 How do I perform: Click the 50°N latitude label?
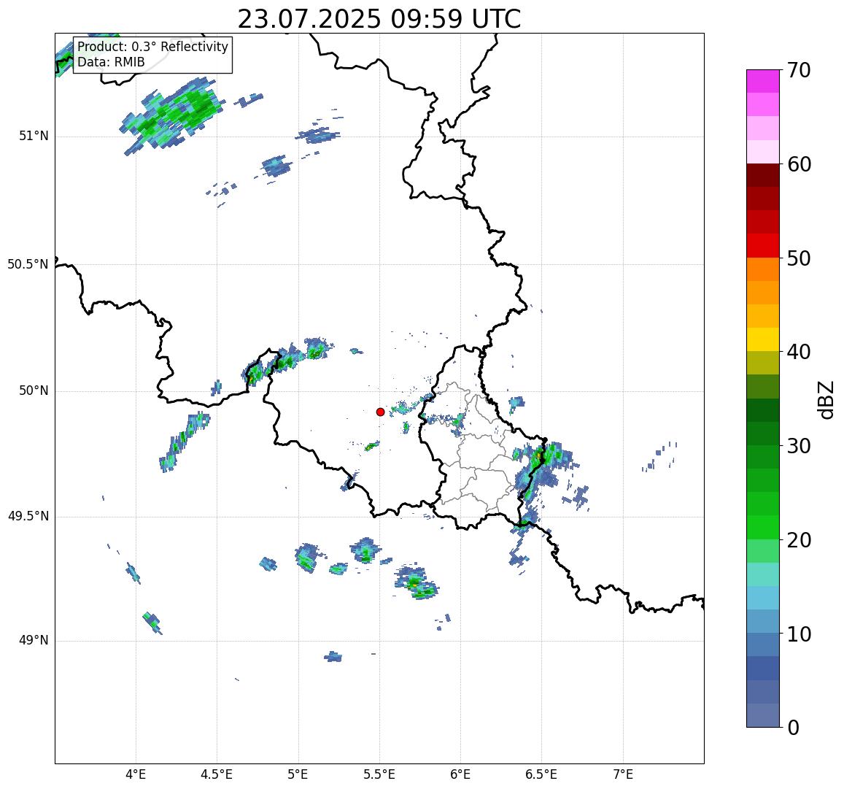[34, 391]
